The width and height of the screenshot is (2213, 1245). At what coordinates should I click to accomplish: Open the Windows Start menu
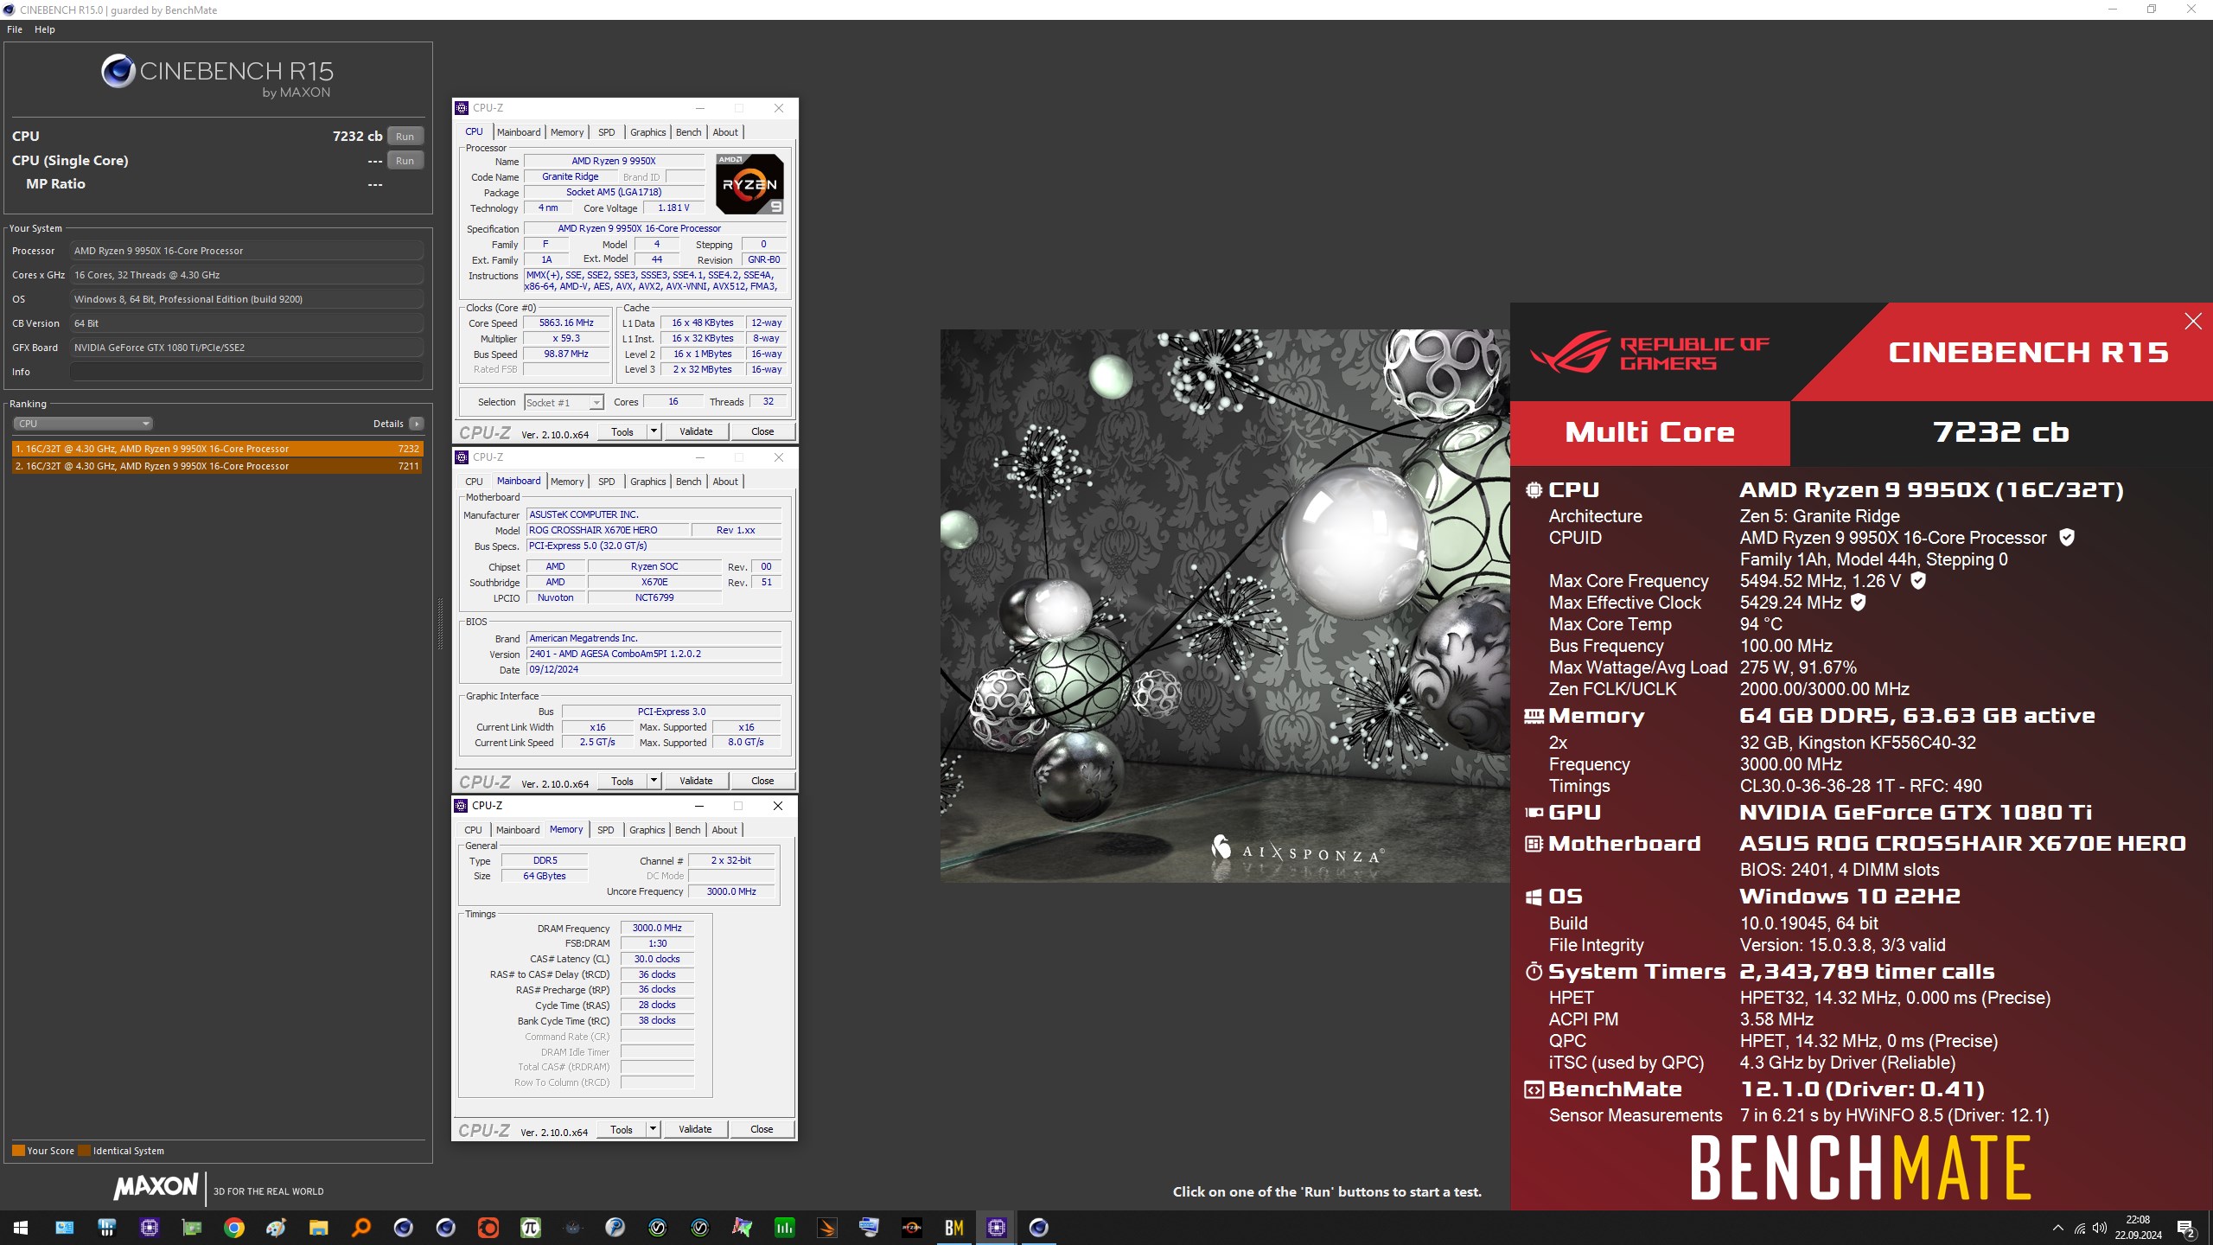point(21,1228)
